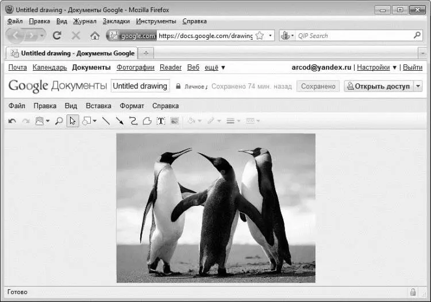Click the google.com site identity button
The height and width of the screenshot is (302, 431).
click(132, 36)
